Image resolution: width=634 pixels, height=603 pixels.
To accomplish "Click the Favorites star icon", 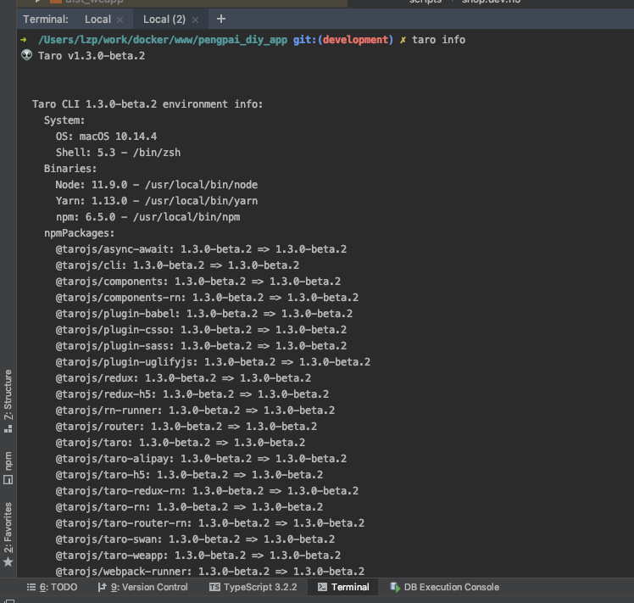I will pos(8,561).
